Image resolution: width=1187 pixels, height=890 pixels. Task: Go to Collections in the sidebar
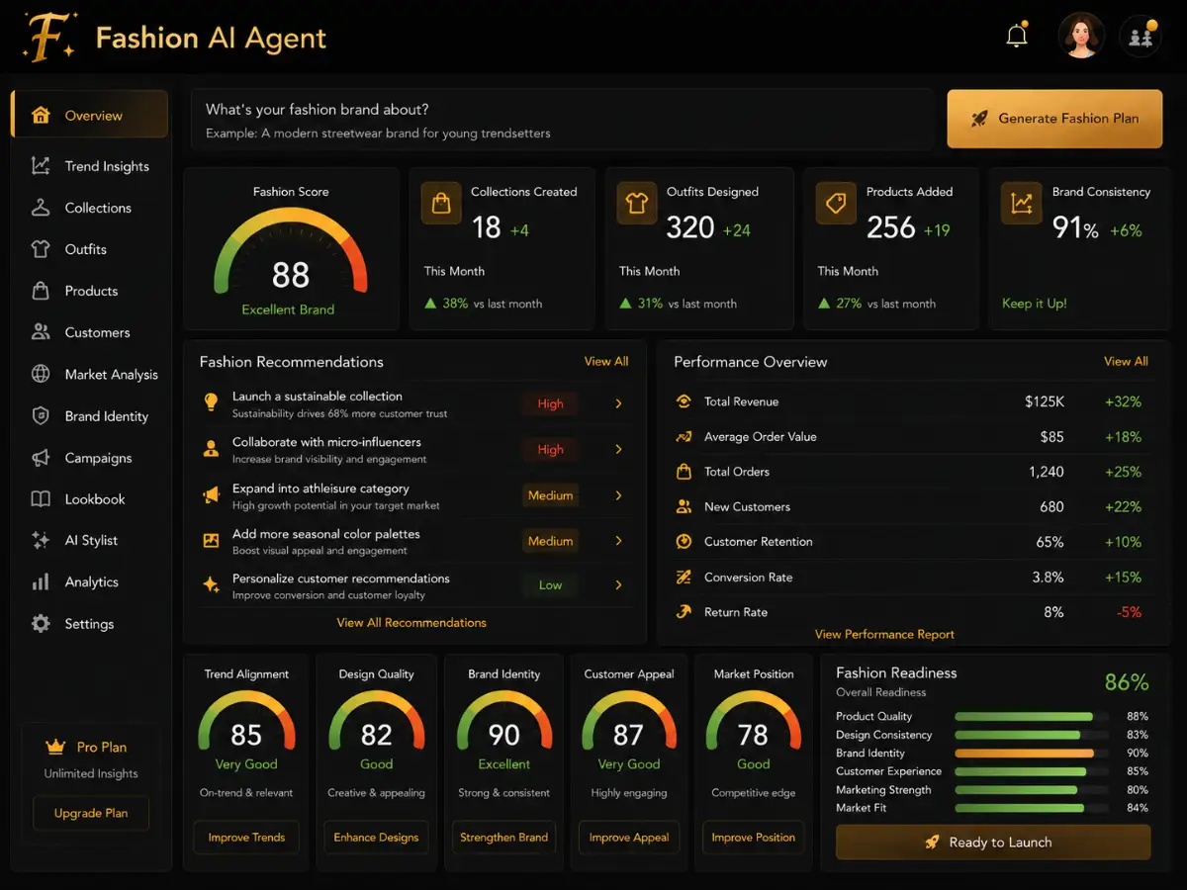[x=90, y=208]
